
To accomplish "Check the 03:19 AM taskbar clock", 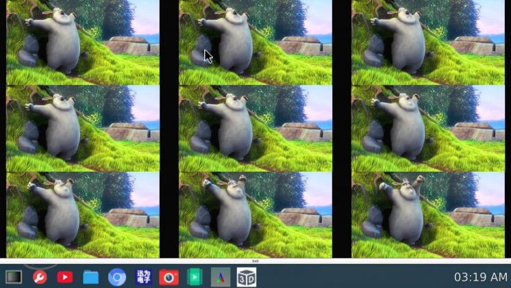I will (480, 277).
